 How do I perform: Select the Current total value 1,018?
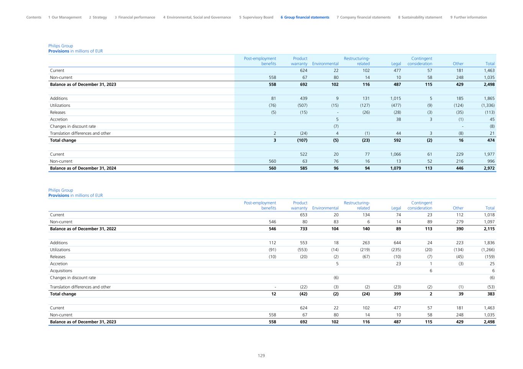(x=489, y=215)
